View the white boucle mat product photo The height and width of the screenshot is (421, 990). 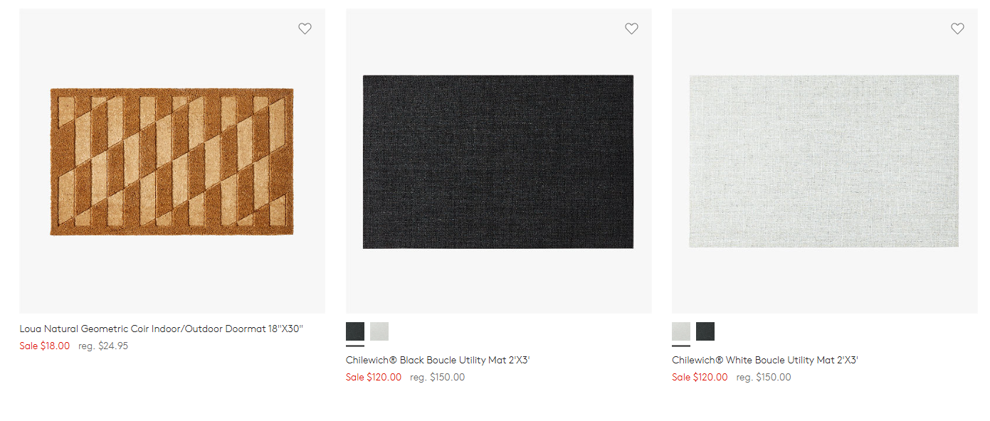pyautogui.click(x=823, y=160)
